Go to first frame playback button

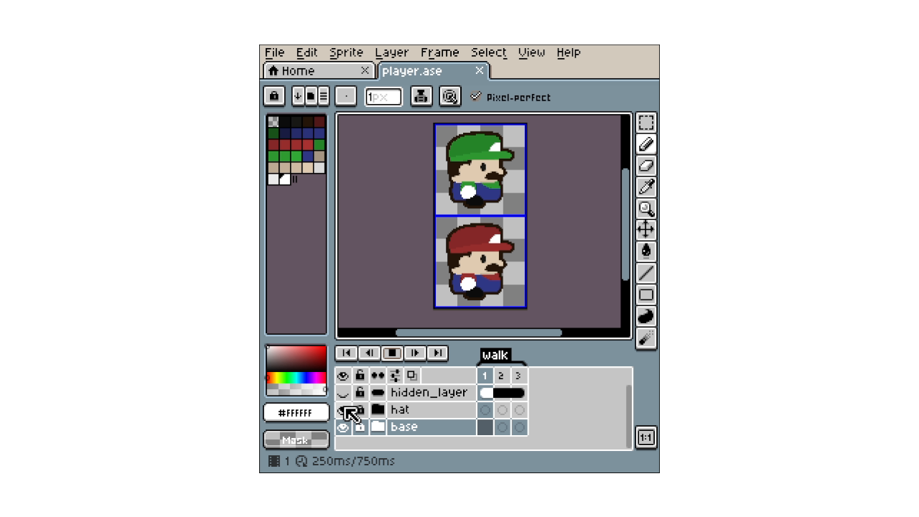(x=346, y=353)
